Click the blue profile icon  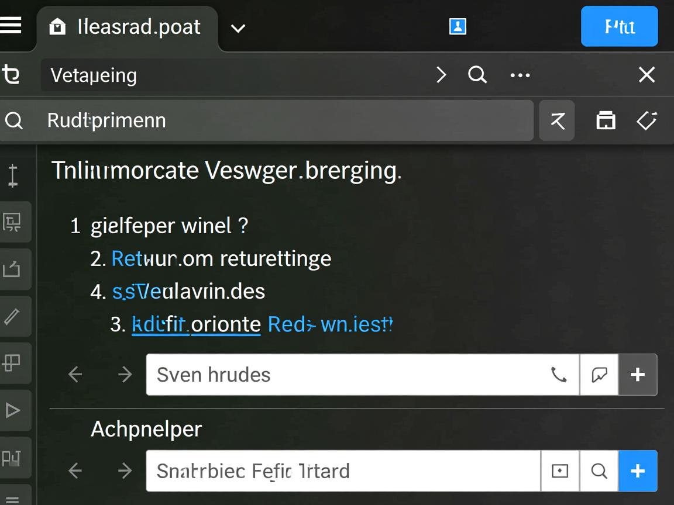[458, 26]
